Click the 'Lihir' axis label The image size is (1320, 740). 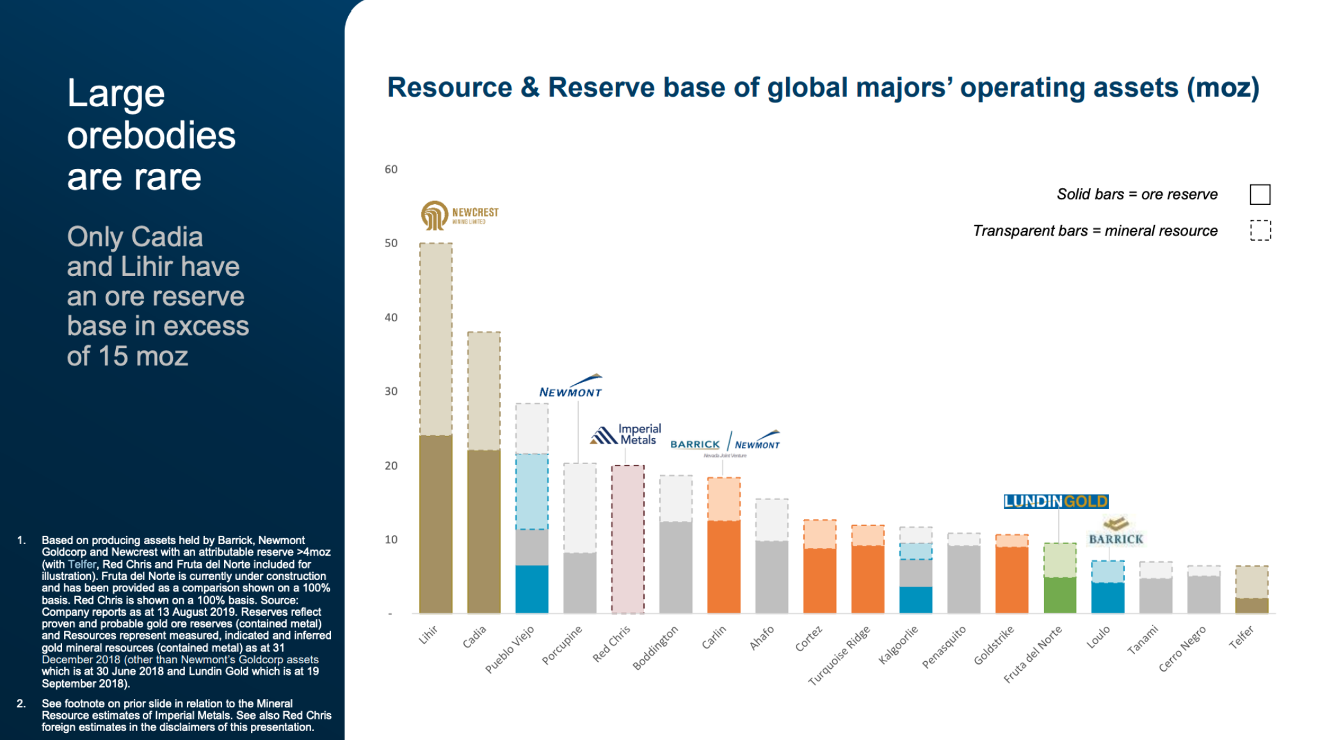point(428,635)
